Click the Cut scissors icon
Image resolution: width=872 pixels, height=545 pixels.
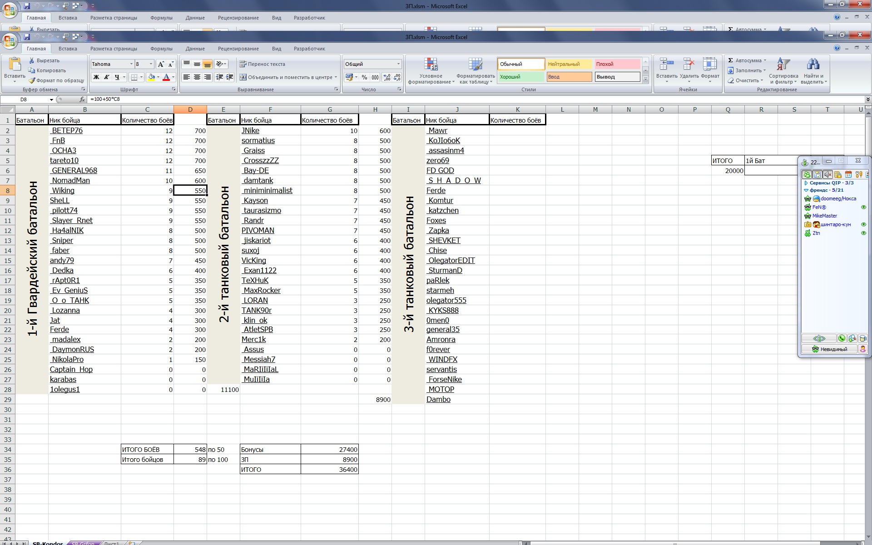(32, 60)
